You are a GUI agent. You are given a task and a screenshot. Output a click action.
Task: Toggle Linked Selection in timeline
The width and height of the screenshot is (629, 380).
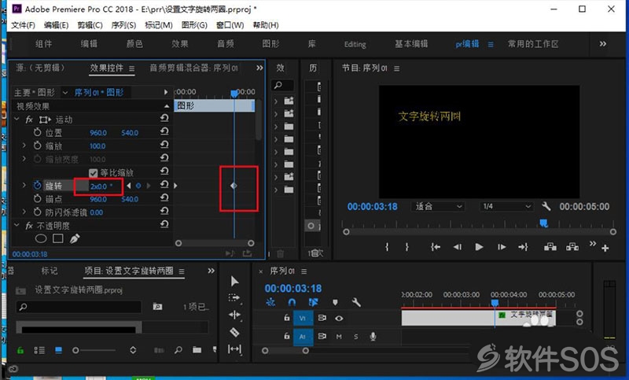313,302
